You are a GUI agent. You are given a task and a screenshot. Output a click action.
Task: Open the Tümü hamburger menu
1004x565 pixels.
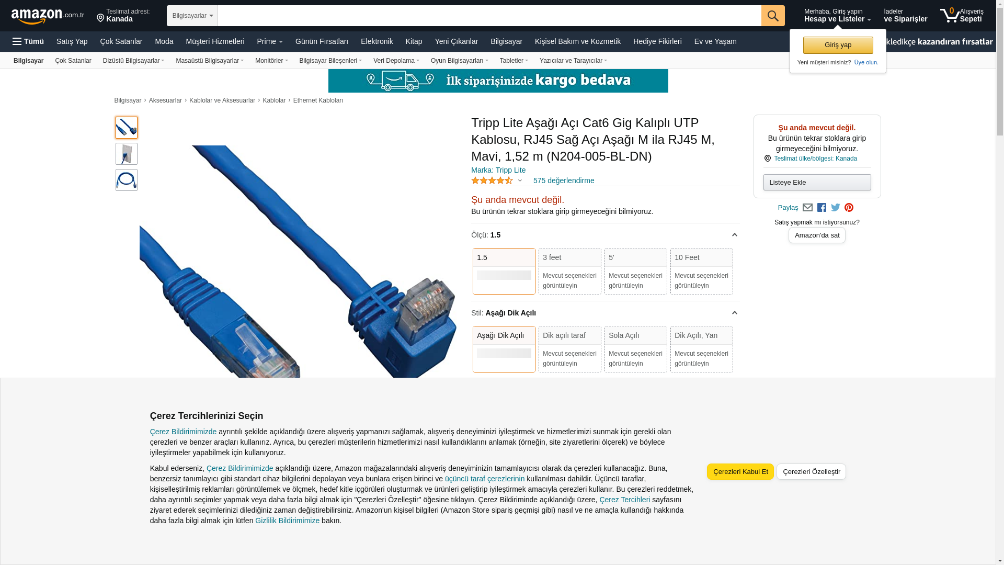tap(28, 41)
